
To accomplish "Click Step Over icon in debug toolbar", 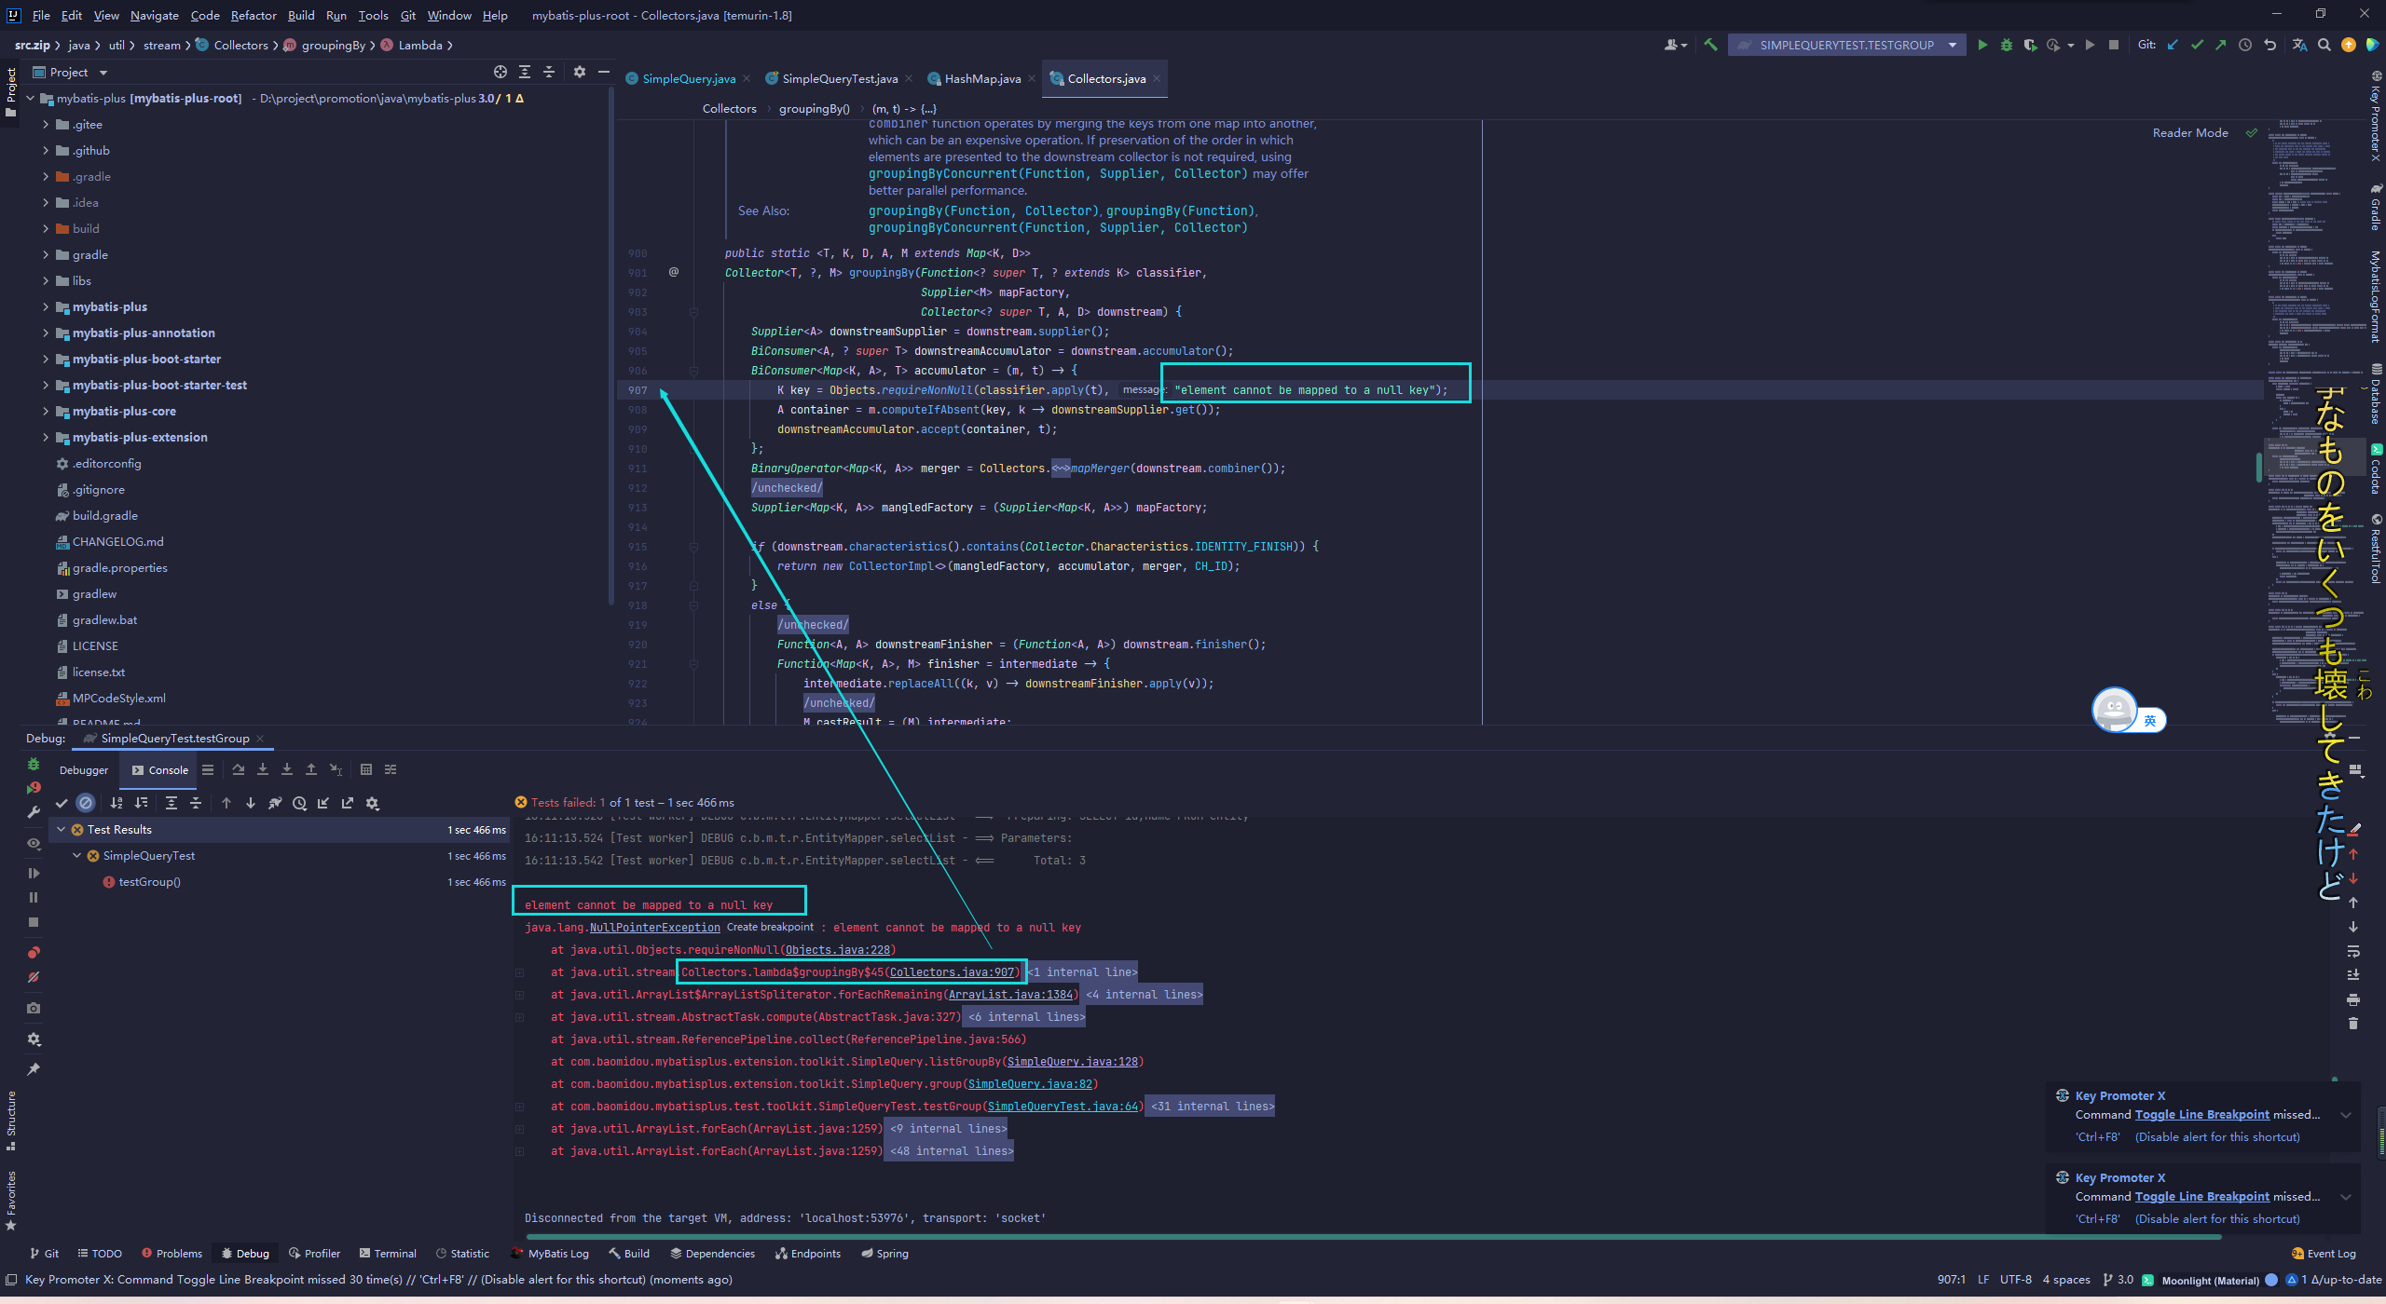I will tap(239, 769).
